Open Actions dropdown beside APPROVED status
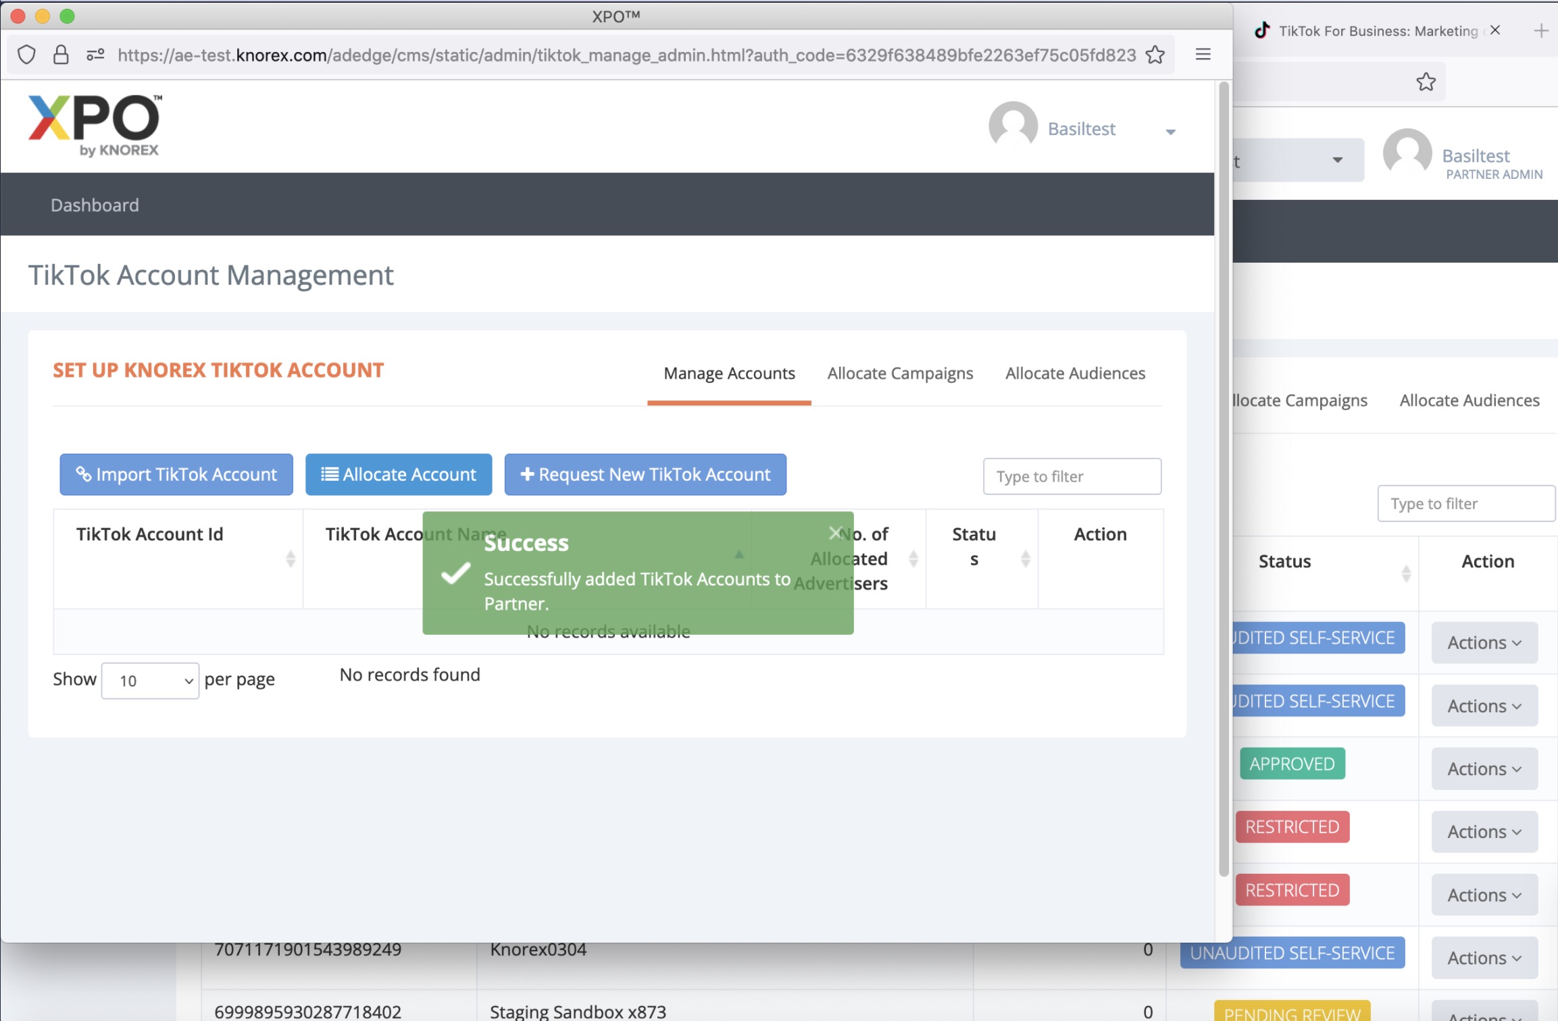The image size is (1558, 1021). click(x=1484, y=768)
